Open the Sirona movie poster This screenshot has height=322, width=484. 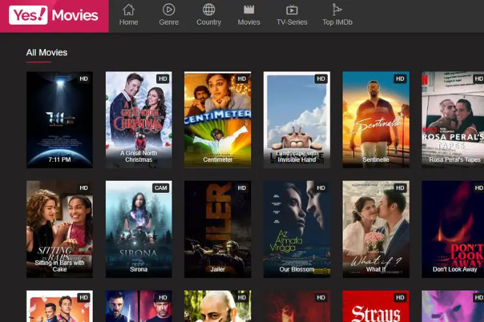139,229
